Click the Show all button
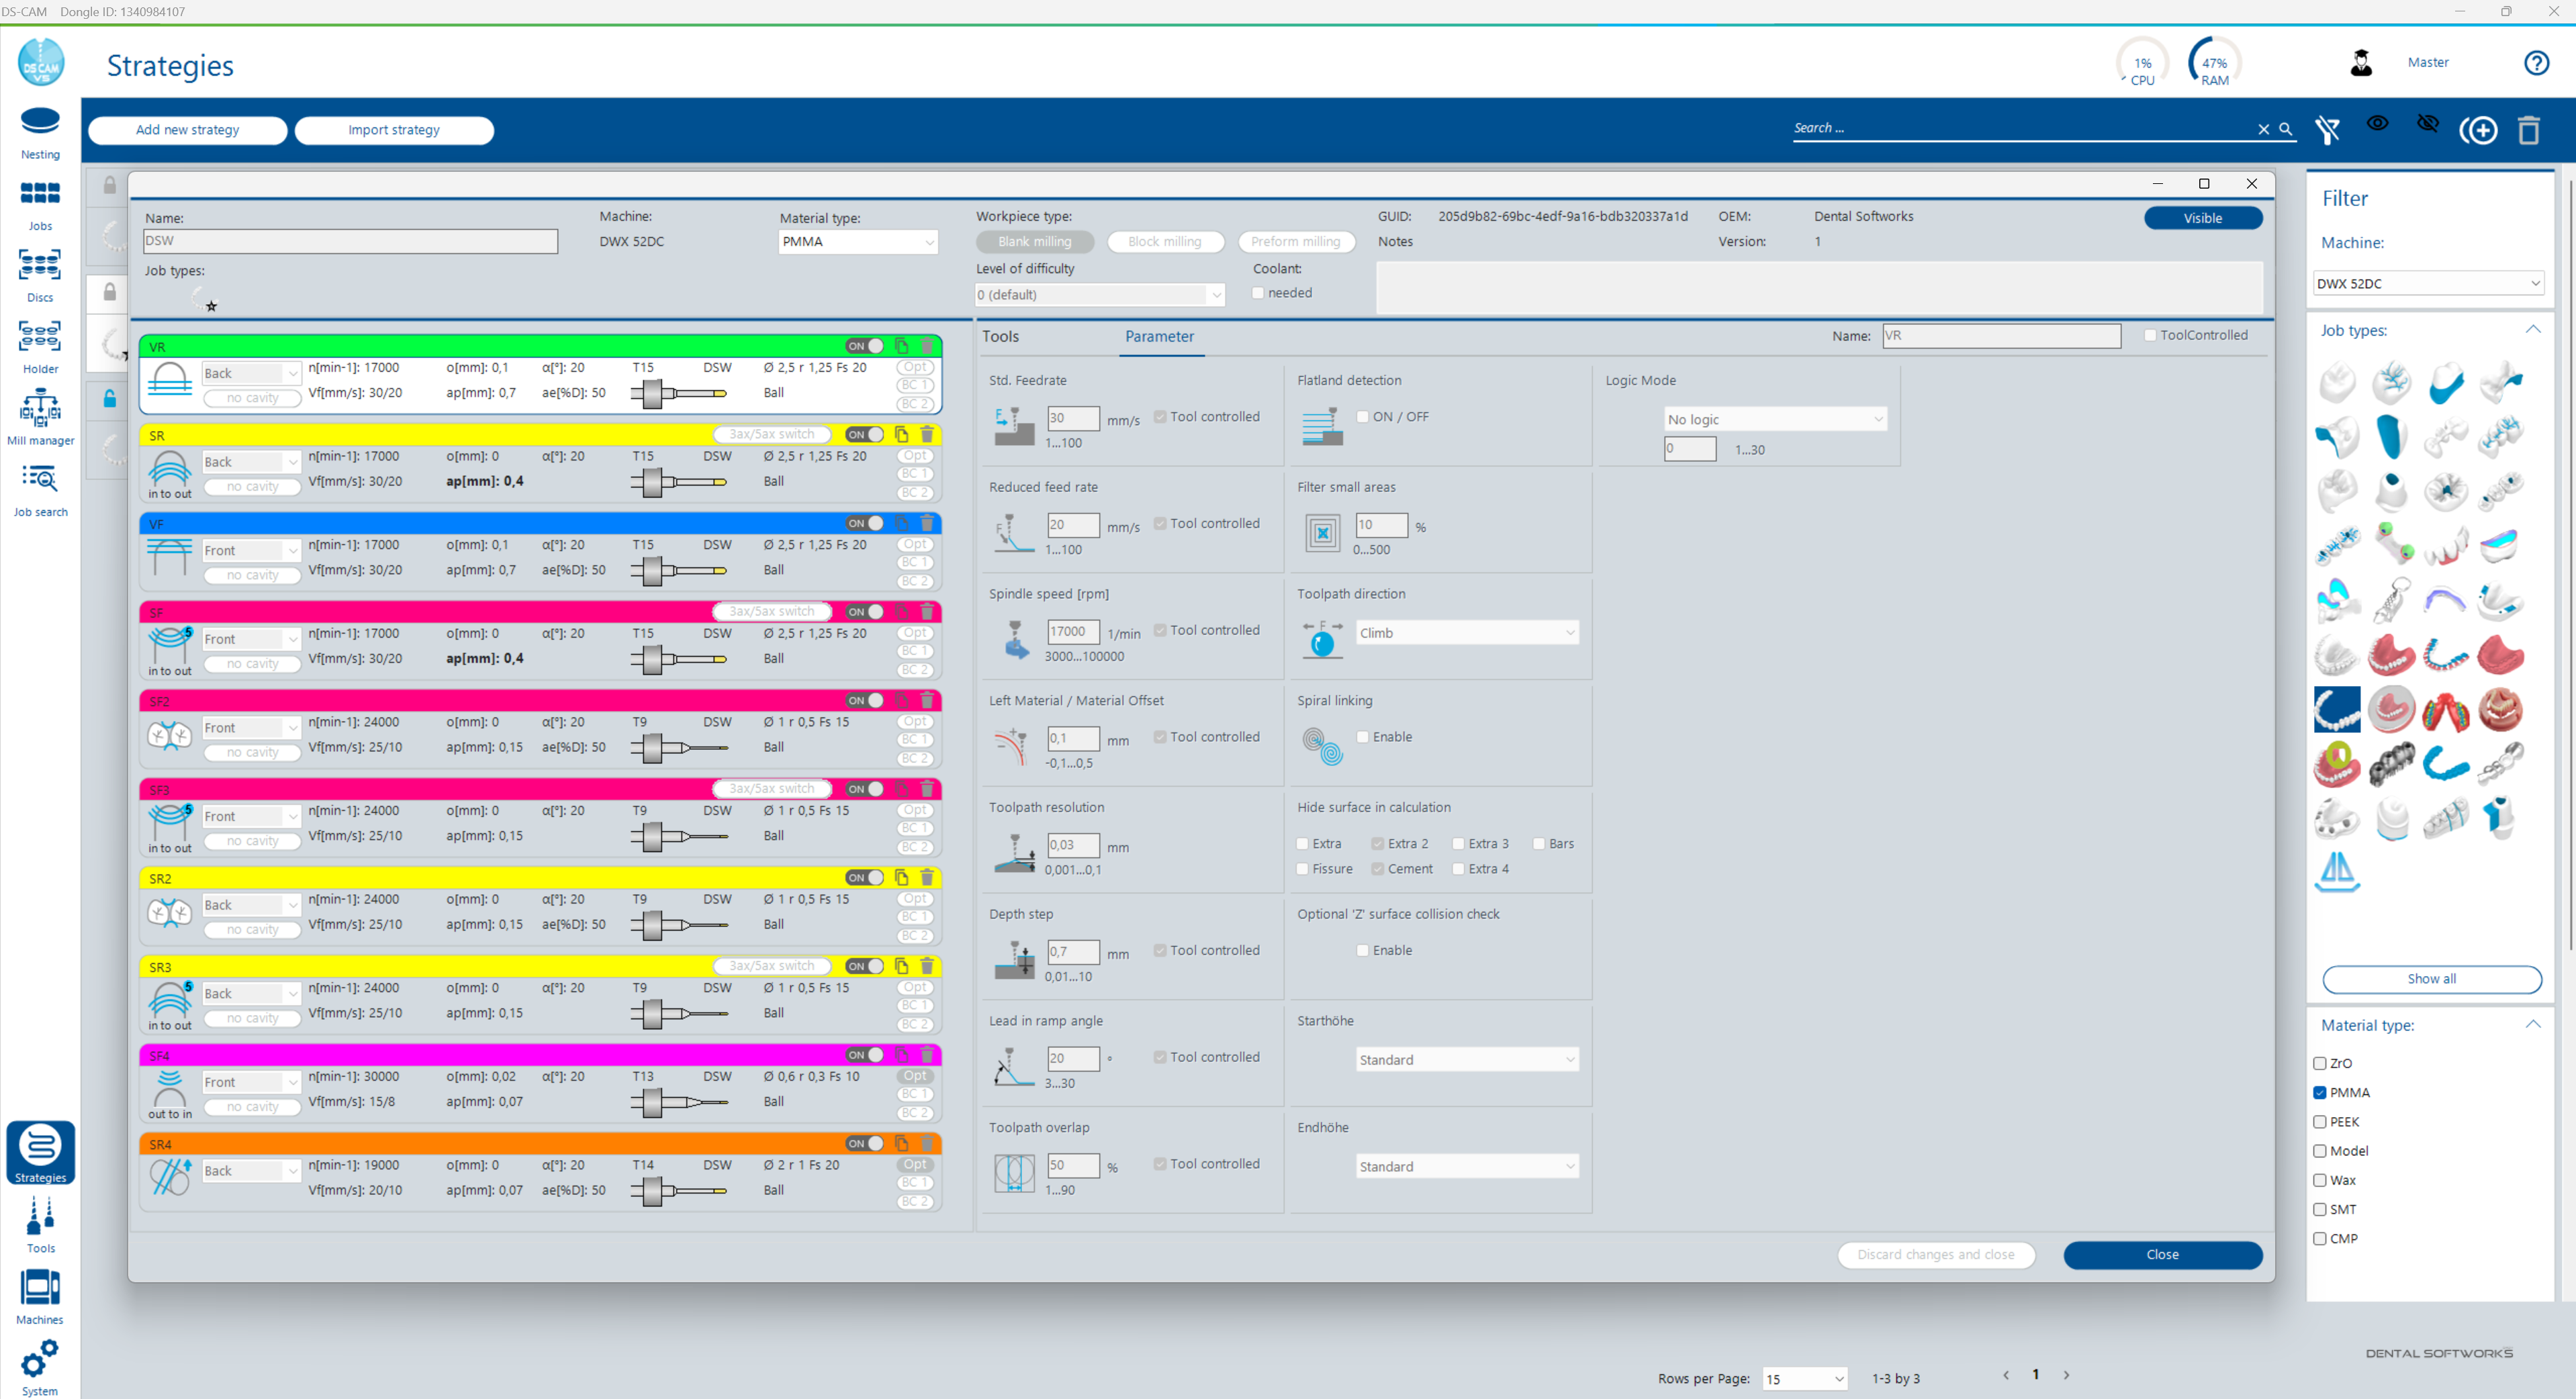Image resolution: width=2576 pixels, height=1399 pixels. tap(2431, 979)
